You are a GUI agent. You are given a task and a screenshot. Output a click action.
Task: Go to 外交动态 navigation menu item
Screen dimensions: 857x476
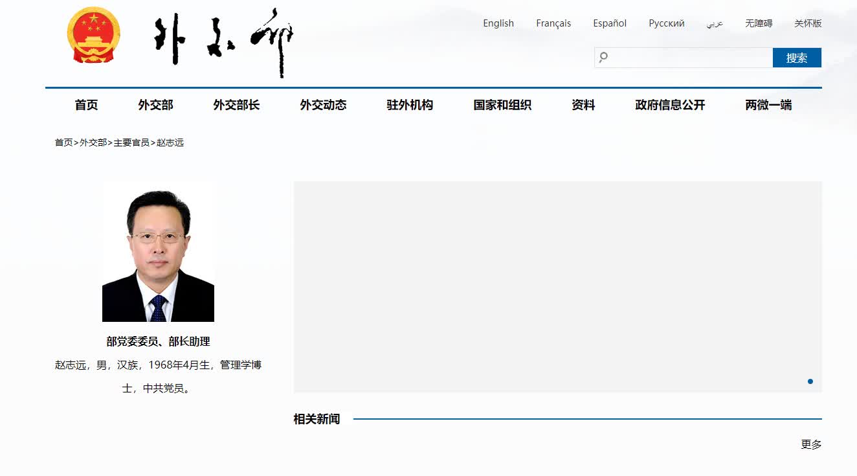323,105
